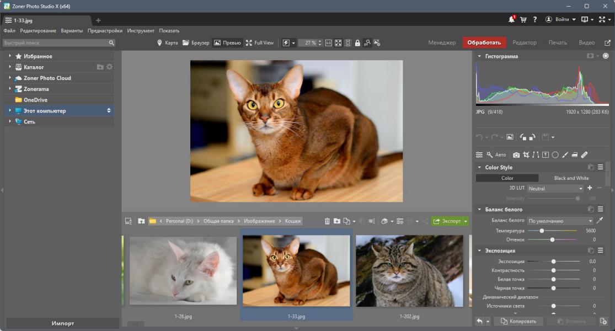This screenshot has height=331, width=615.
Task: Open the Инструмент menu
Action: click(x=141, y=30)
